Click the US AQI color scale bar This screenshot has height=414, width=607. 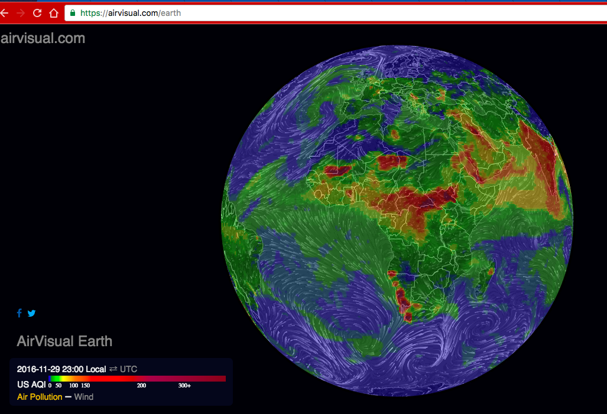(x=137, y=379)
